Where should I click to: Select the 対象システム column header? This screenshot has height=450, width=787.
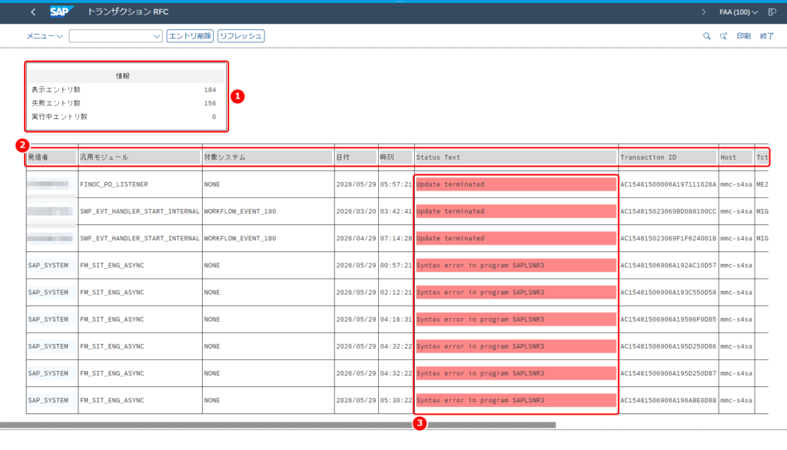pos(268,157)
